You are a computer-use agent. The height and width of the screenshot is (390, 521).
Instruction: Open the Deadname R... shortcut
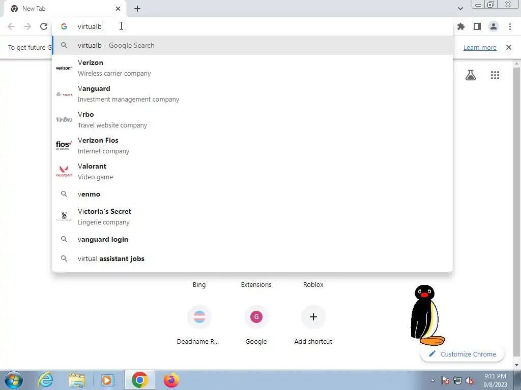click(199, 325)
